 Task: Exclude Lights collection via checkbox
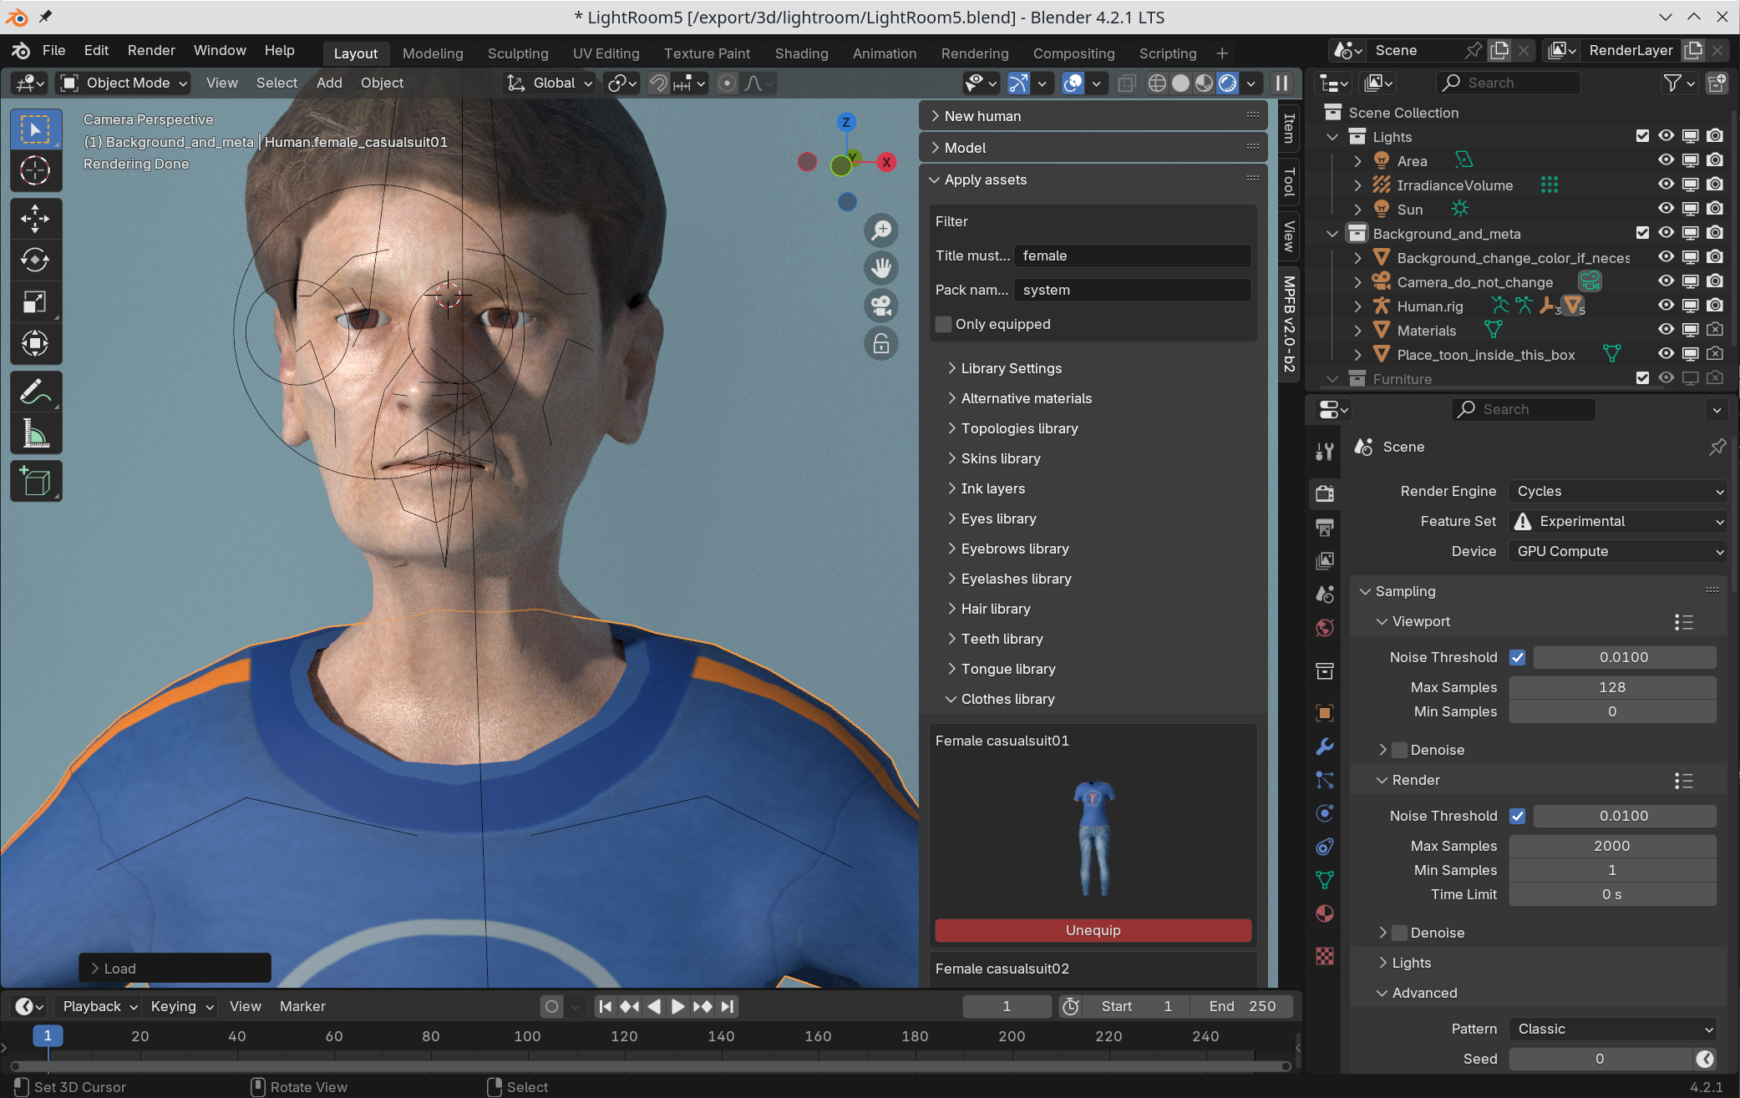[x=1642, y=136]
